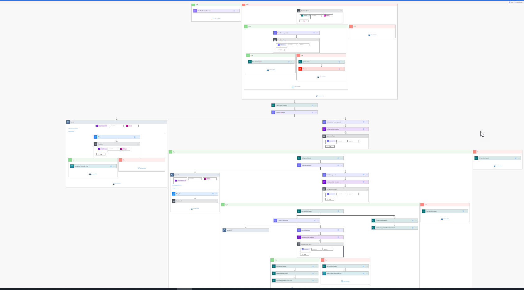524x290 pixels.
Task: Click the red Terminate action icon
Action: click(x=300, y=69)
